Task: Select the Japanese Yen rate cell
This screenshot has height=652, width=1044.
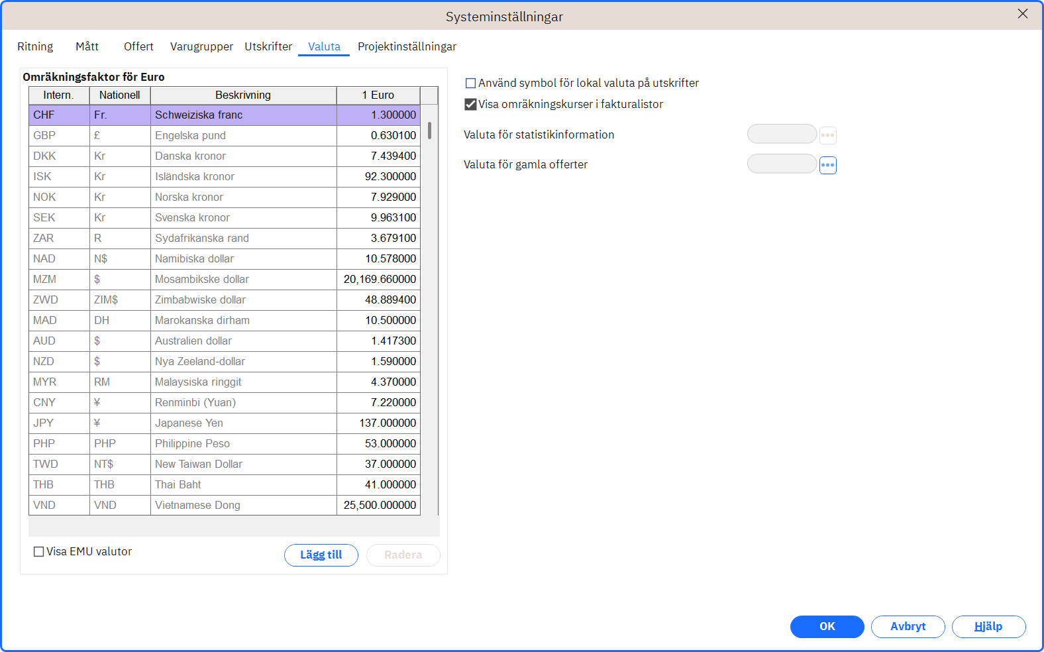Action: [378, 423]
